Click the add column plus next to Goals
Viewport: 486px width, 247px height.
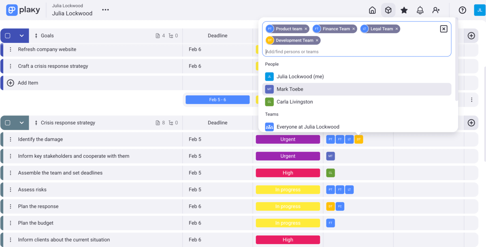[471, 36]
